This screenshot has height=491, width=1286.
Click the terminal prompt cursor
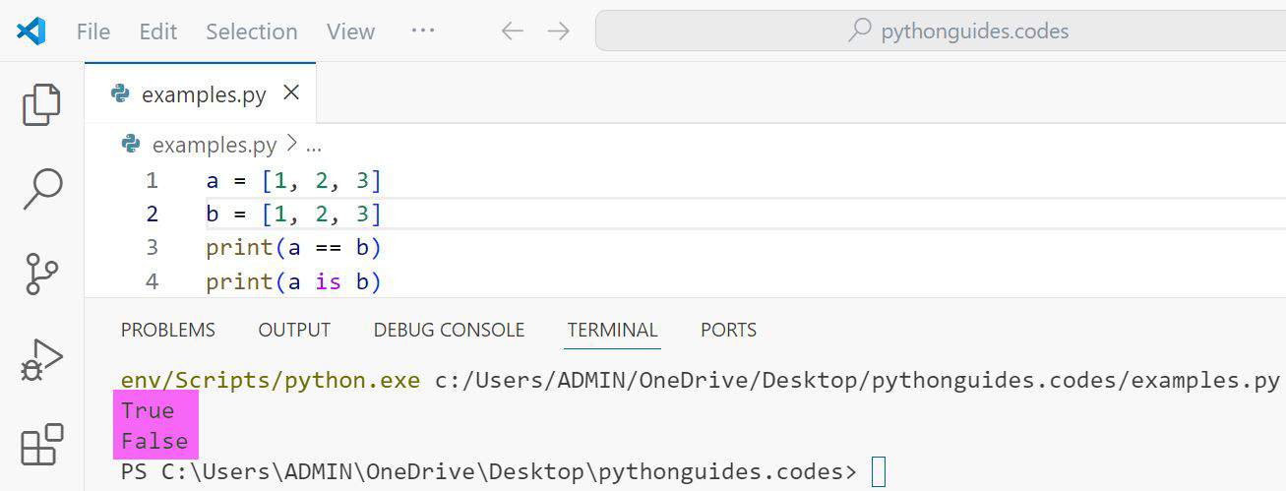coord(879,472)
